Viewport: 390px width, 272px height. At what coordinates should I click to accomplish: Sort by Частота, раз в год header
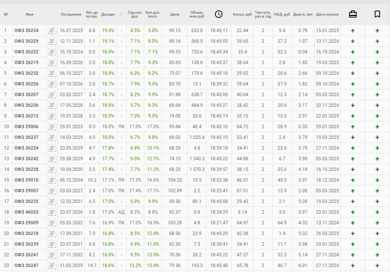[263, 14]
